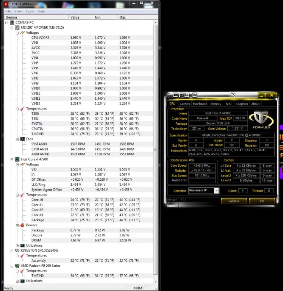This screenshot has height=291, width=283.
Task: Click the CPU Utilizations graph icon
Action: point(22,246)
